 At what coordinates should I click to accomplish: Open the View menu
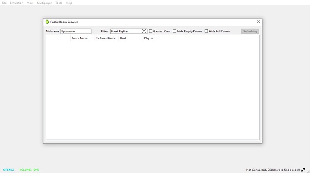click(x=30, y=3)
